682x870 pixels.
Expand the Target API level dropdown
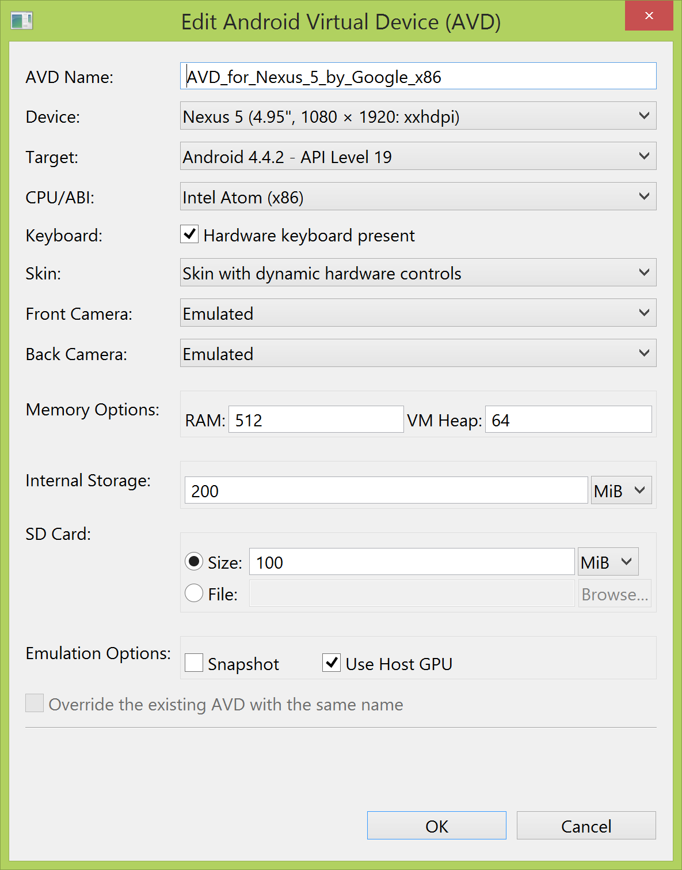coord(418,157)
